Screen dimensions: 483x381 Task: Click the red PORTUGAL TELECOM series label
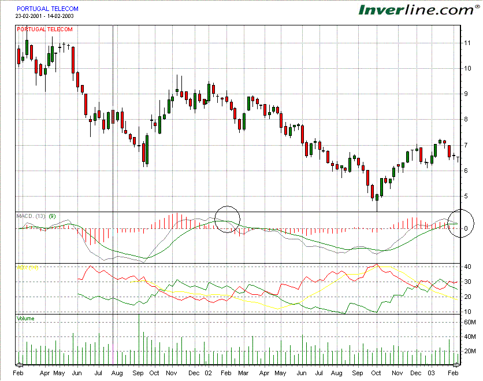click(x=44, y=29)
